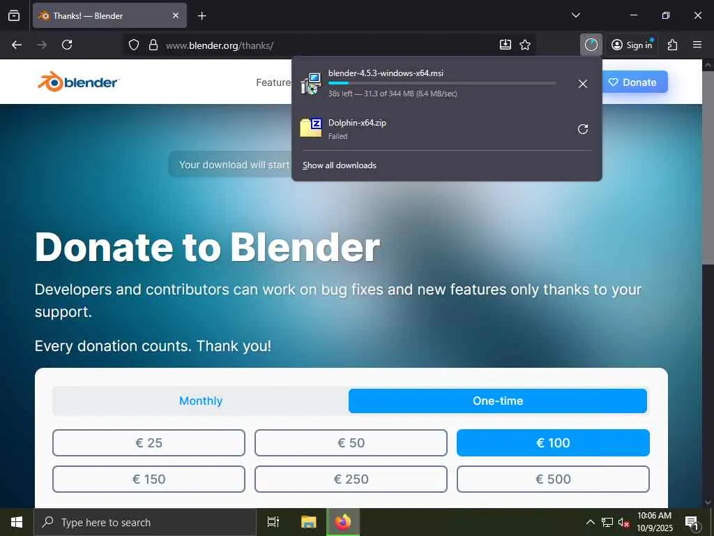Open the Extensions puzzle icon

click(x=673, y=45)
